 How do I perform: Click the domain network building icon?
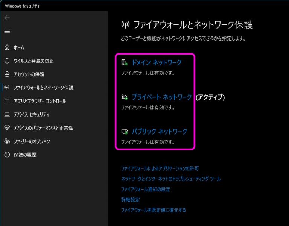pos(124,62)
